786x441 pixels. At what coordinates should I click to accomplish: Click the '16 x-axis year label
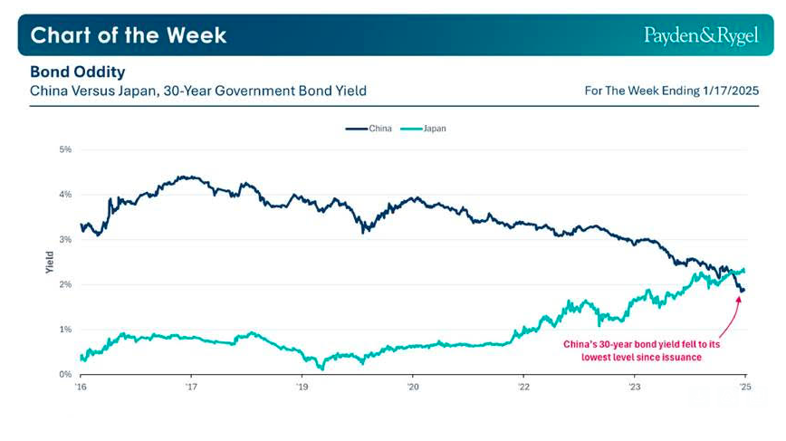click(x=81, y=388)
